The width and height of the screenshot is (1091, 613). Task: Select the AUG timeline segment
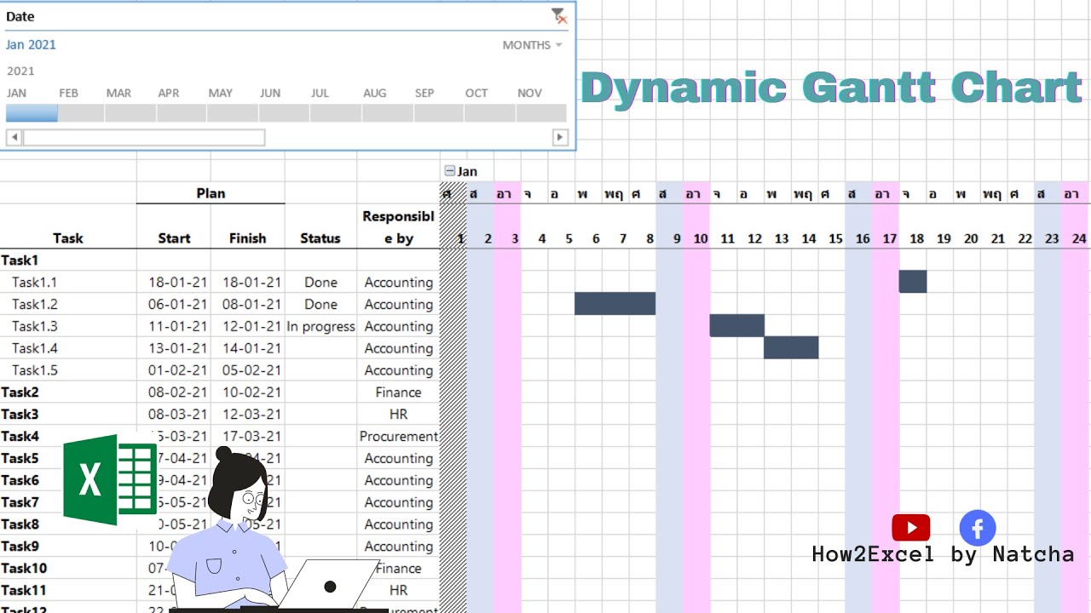(387, 113)
